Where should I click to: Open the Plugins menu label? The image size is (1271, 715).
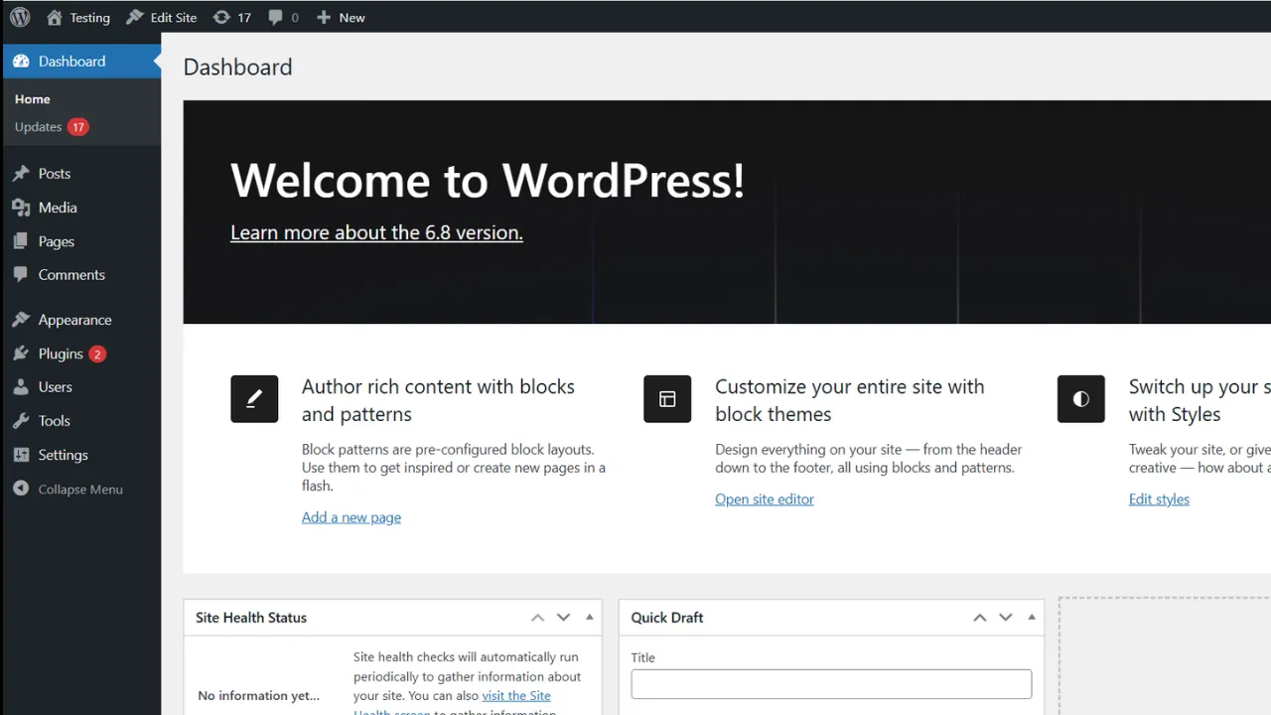coord(61,354)
